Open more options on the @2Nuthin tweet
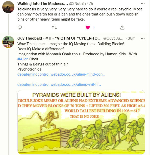 (x=143, y=4)
